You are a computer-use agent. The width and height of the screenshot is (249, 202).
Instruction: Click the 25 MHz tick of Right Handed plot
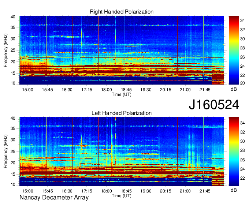coord(13,50)
